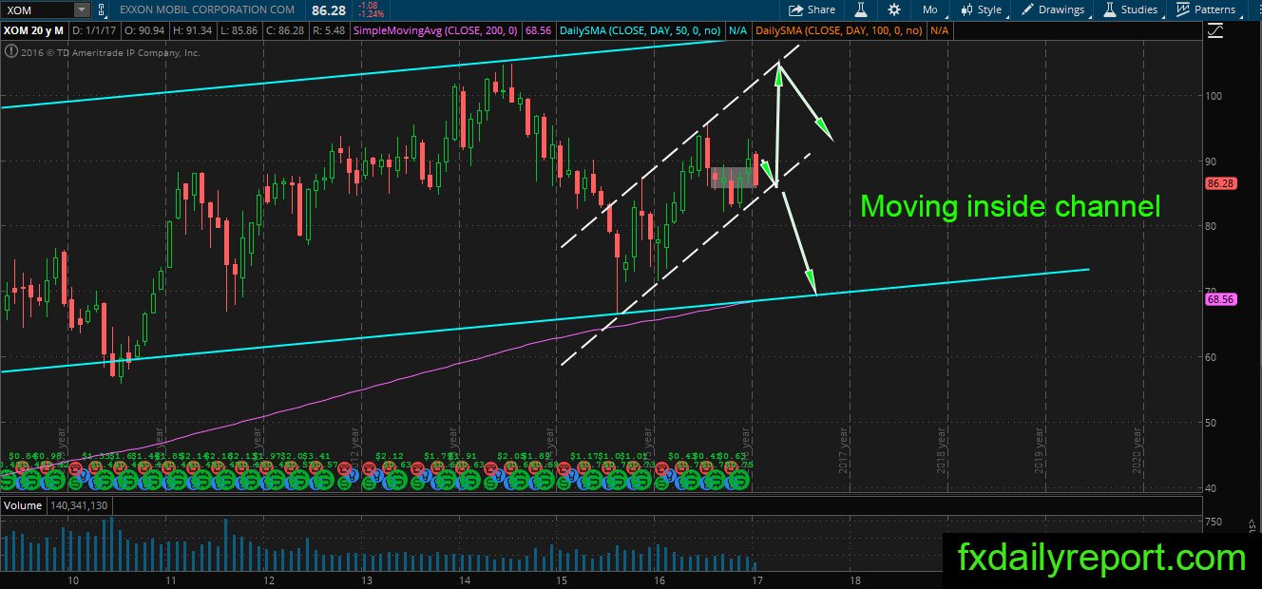Click the N/A value after DailySMA 50

737,30
